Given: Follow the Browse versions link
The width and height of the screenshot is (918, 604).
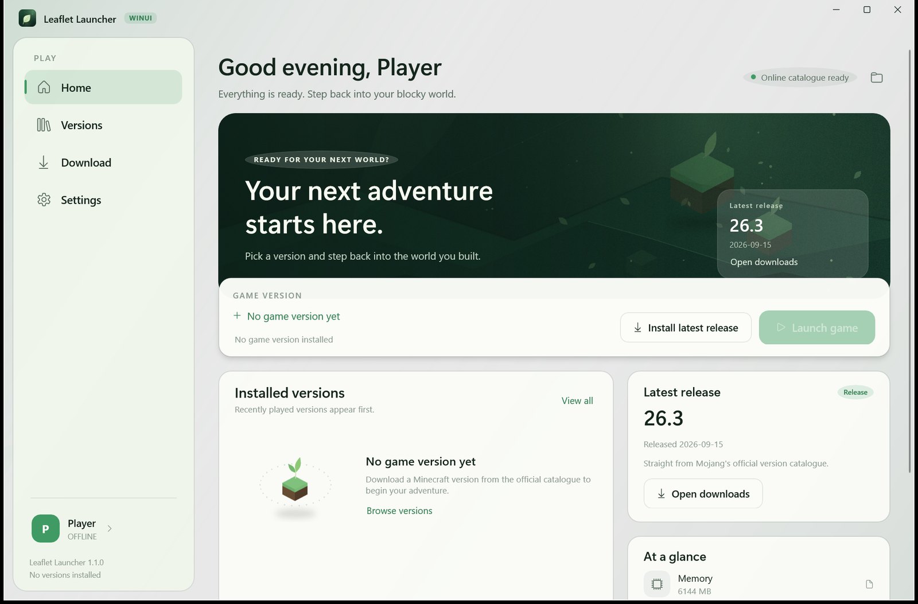Looking at the screenshot, I should pos(399,511).
